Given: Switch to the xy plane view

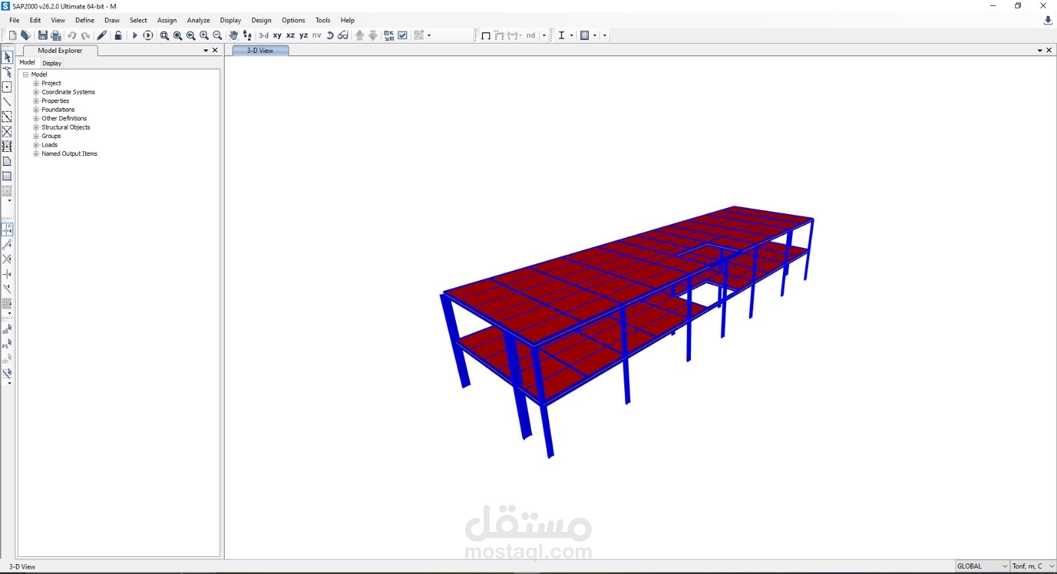Looking at the screenshot, I should click(277, 36).
